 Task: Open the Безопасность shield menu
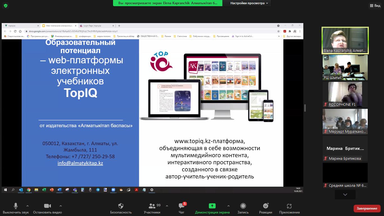(x=121, y=208)
